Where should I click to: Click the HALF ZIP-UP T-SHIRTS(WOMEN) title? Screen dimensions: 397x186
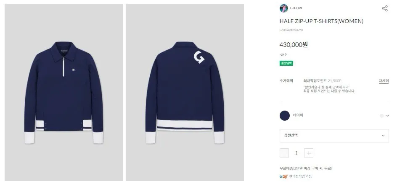click(321, 21)
